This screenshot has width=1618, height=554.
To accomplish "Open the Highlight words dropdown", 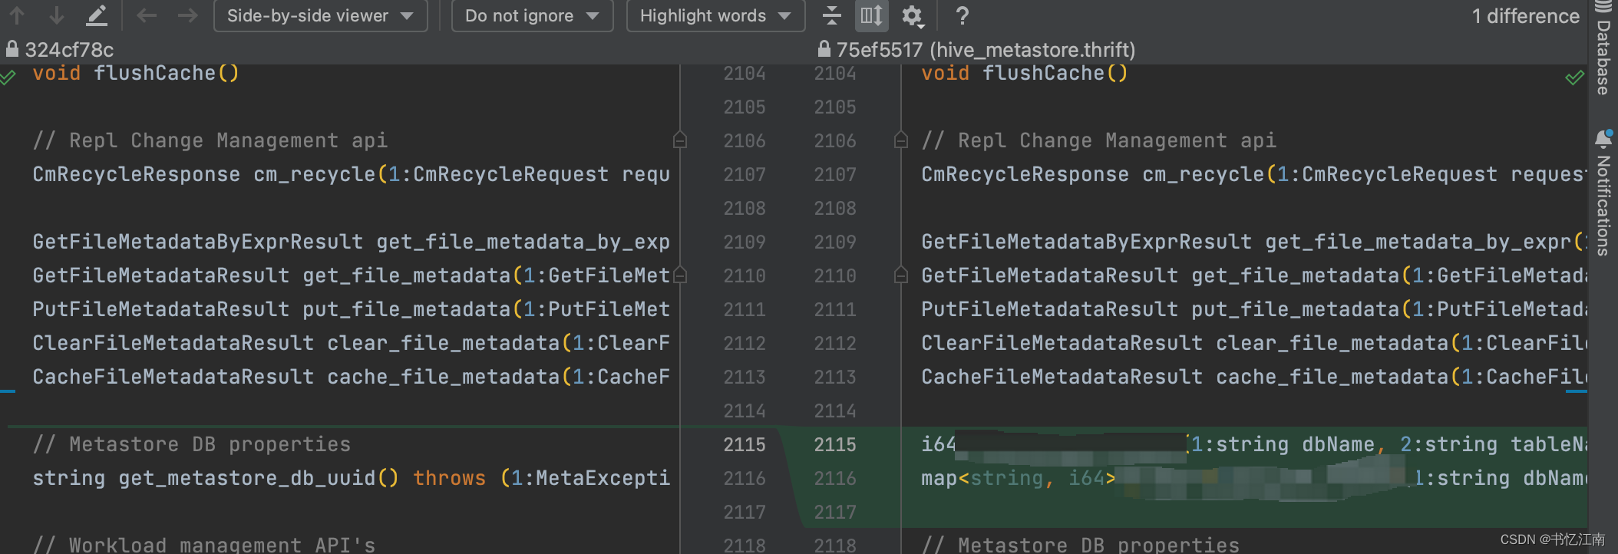I will coord(715,15).
